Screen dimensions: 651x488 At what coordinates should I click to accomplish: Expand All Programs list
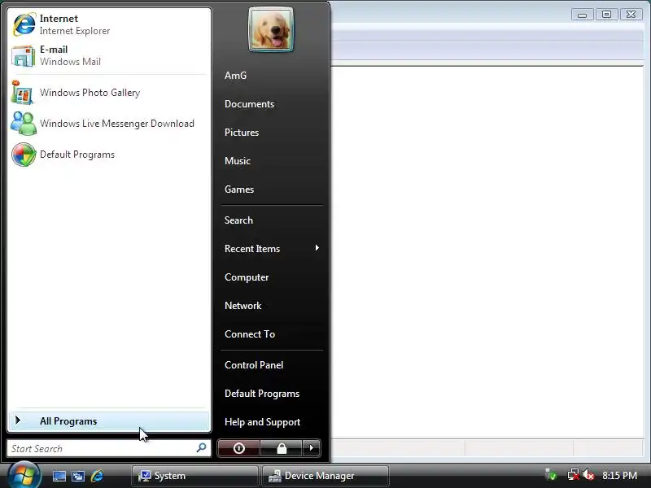click(109, 421)
